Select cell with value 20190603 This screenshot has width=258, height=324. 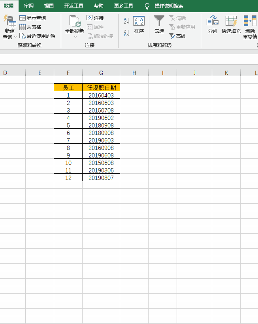coord(101,140)
